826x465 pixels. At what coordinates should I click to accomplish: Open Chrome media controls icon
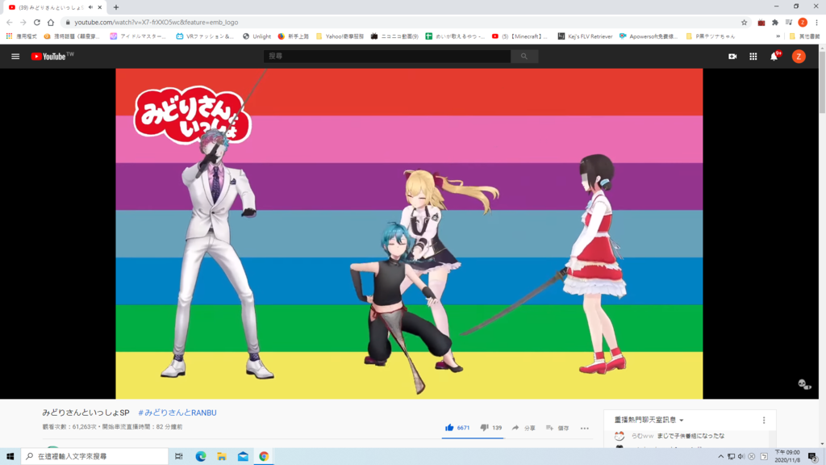(789, 22)
